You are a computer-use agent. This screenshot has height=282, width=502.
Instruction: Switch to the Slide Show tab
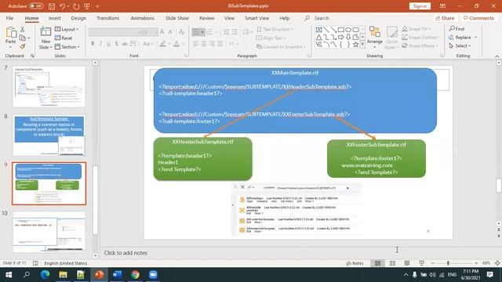pos(177,18)
